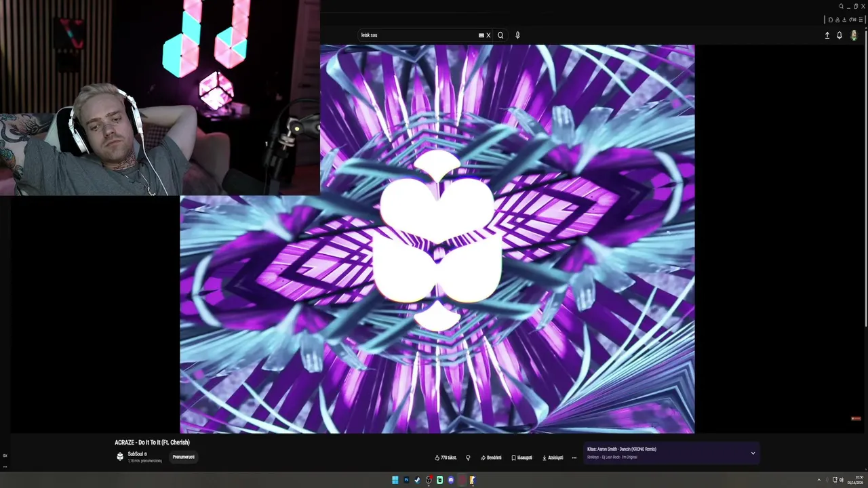Image resolution: width=868 pixels, height=488 pixels.
Task: Expand the 'Kitas: Aaron Smith' queue panel
Action: [x=753, y=453]
